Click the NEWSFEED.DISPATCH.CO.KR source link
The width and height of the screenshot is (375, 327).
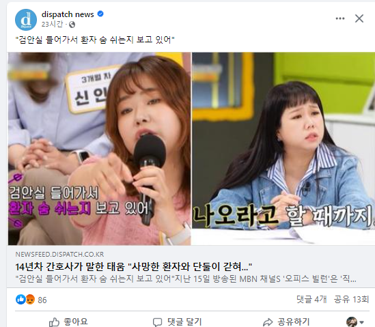pyautogui.click(x=59, y=254)
